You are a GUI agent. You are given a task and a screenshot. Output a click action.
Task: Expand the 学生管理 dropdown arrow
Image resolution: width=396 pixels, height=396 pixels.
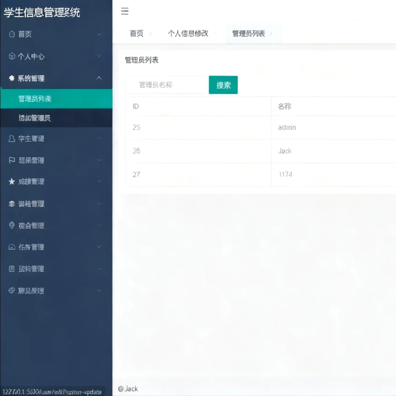[x=99, y=139]
